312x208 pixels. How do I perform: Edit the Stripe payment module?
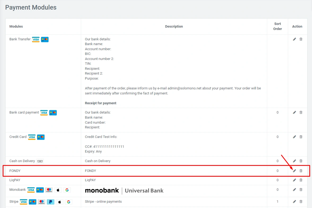coord(294,202)
